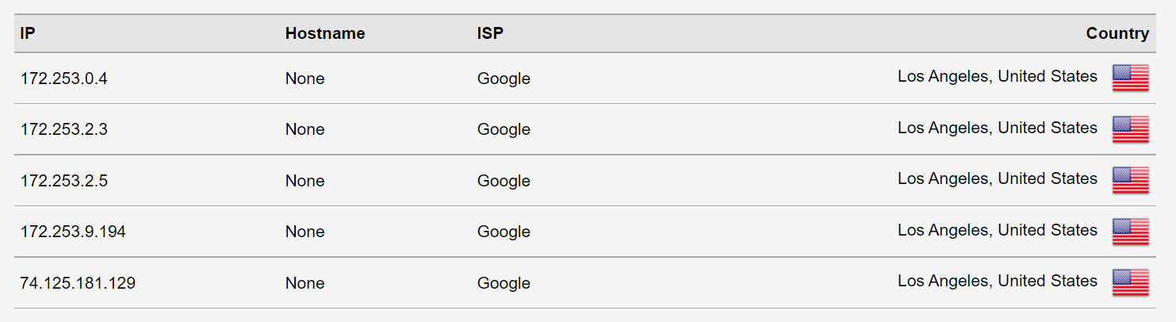Screen dimensions: 1176x322
Task: Click the IP column header
Action: pos(28,33)
